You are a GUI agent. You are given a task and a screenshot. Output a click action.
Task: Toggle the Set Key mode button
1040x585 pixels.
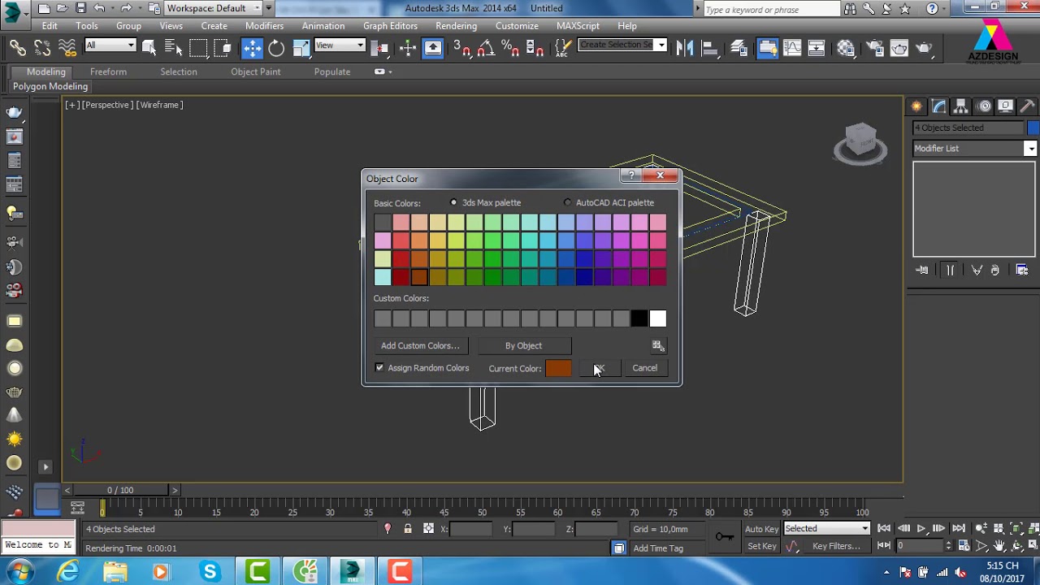pos(761,546)
